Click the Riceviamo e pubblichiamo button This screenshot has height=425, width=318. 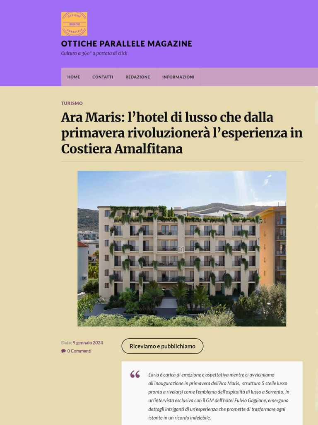click(x=162, y=346)
